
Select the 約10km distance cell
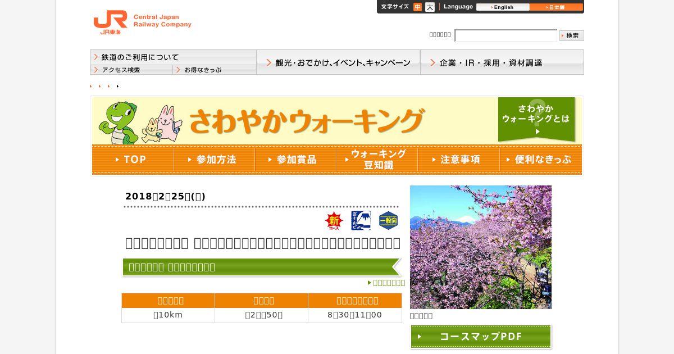pos(168,315)
